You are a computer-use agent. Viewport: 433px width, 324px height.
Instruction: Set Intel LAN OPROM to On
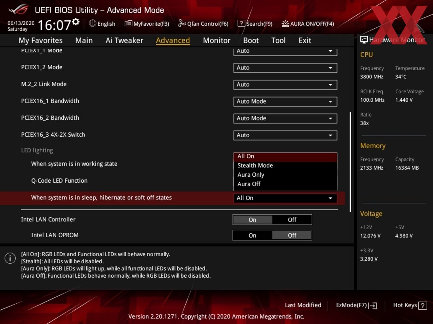click(x=252, y=235)
